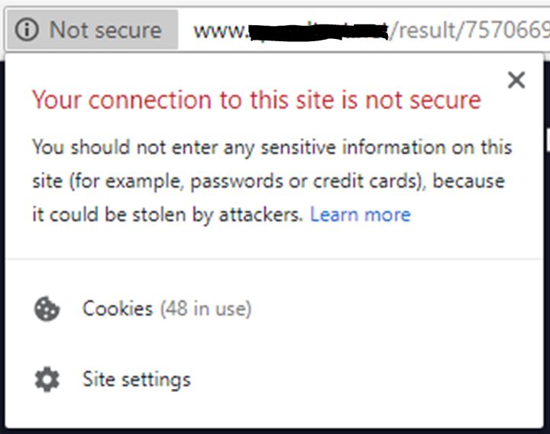The image size is (550, 434).
Task: Click the word "because" in the warning
Action: click(x=468, y=181)
